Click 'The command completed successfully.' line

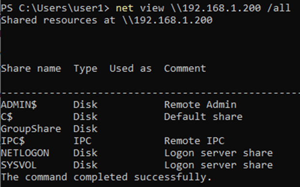point(106,177)
